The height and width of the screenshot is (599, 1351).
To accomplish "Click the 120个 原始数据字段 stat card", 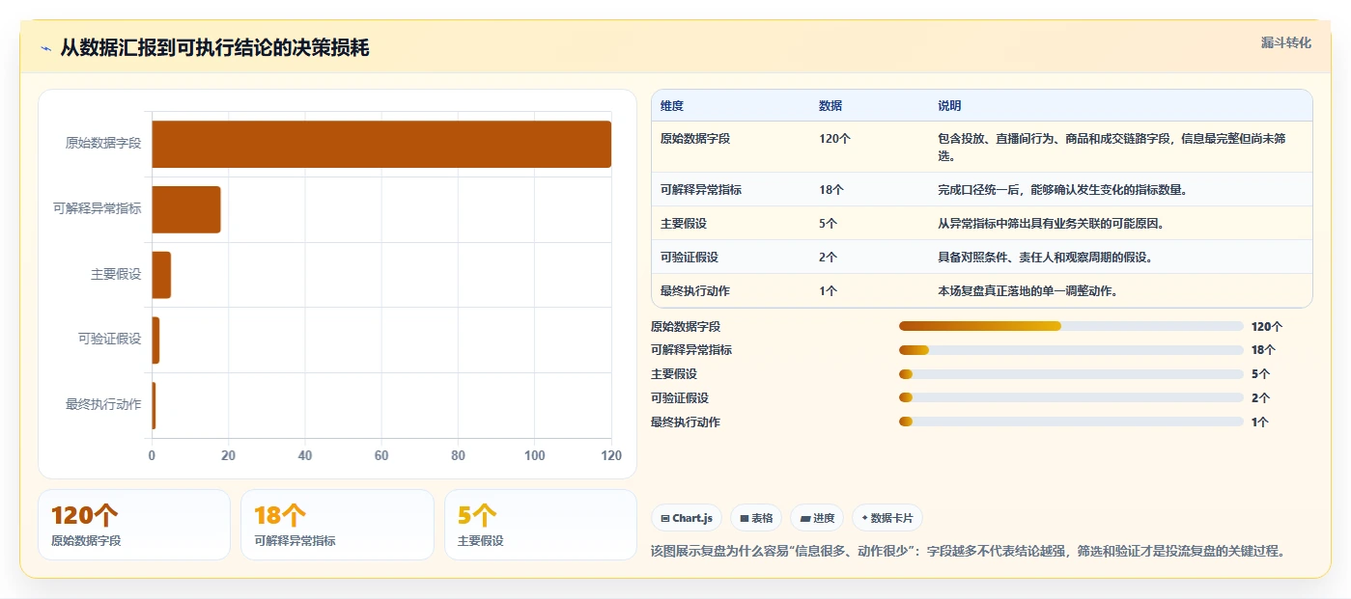I will click(134, 525).
